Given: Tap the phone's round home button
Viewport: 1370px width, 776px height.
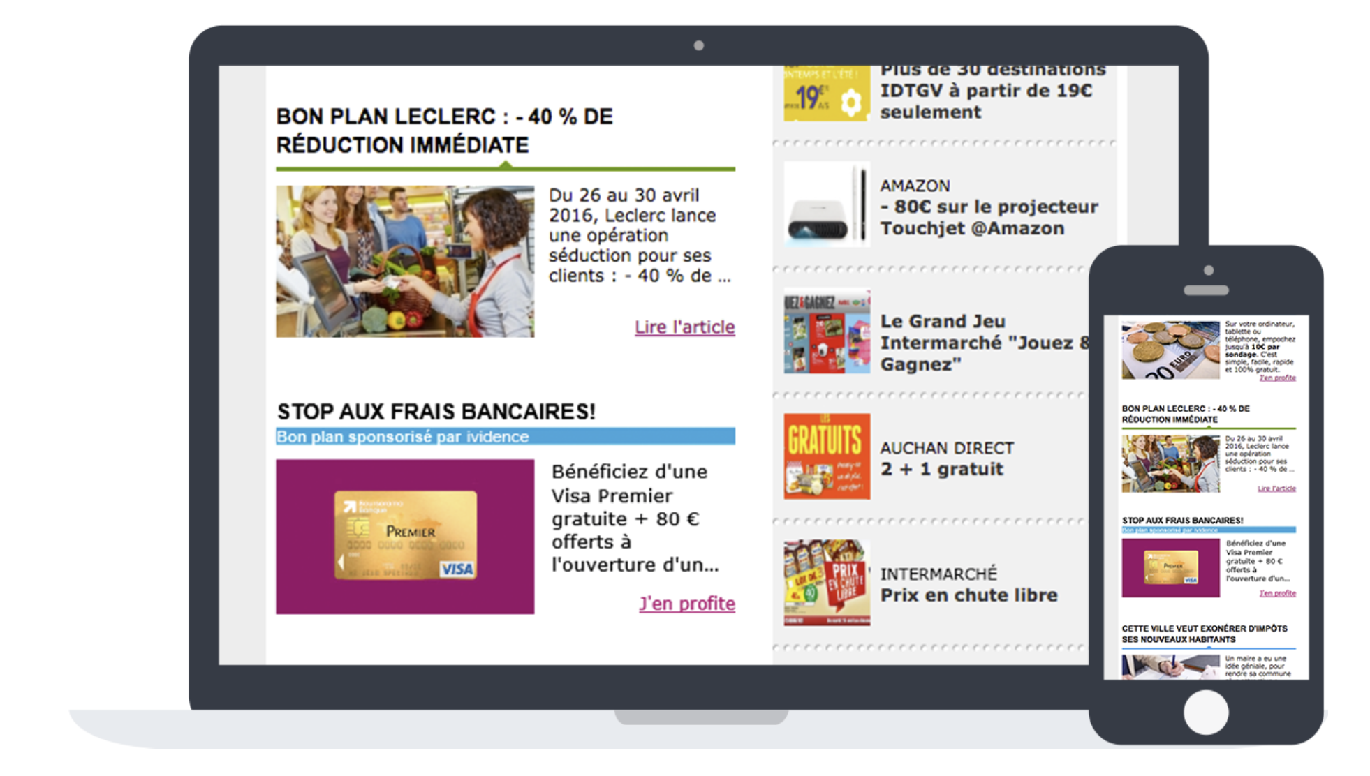Looking at the screenshot, I should pyautogui.click(x=1206, y=712).
